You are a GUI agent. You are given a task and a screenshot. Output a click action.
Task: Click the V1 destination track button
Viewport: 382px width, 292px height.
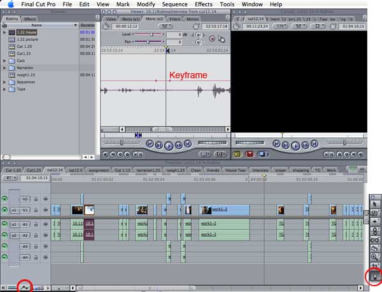tap(25, 210)
